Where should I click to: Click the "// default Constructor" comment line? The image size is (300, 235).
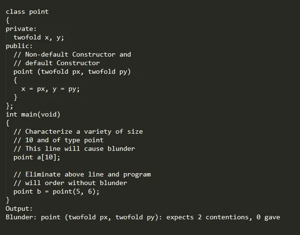(x=57, y=63)
